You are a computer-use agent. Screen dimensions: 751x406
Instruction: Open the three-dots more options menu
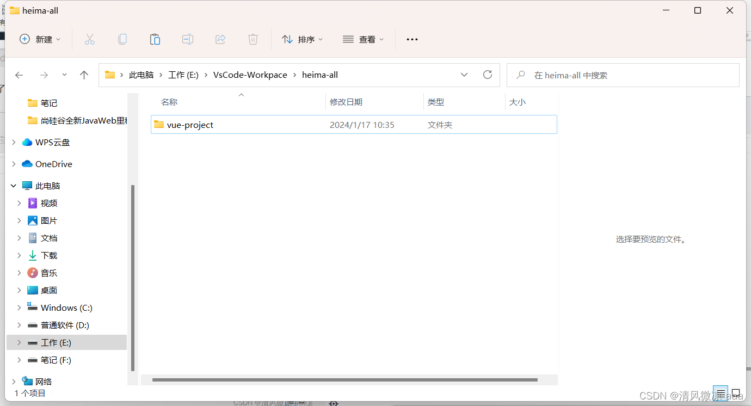(412, 39)
